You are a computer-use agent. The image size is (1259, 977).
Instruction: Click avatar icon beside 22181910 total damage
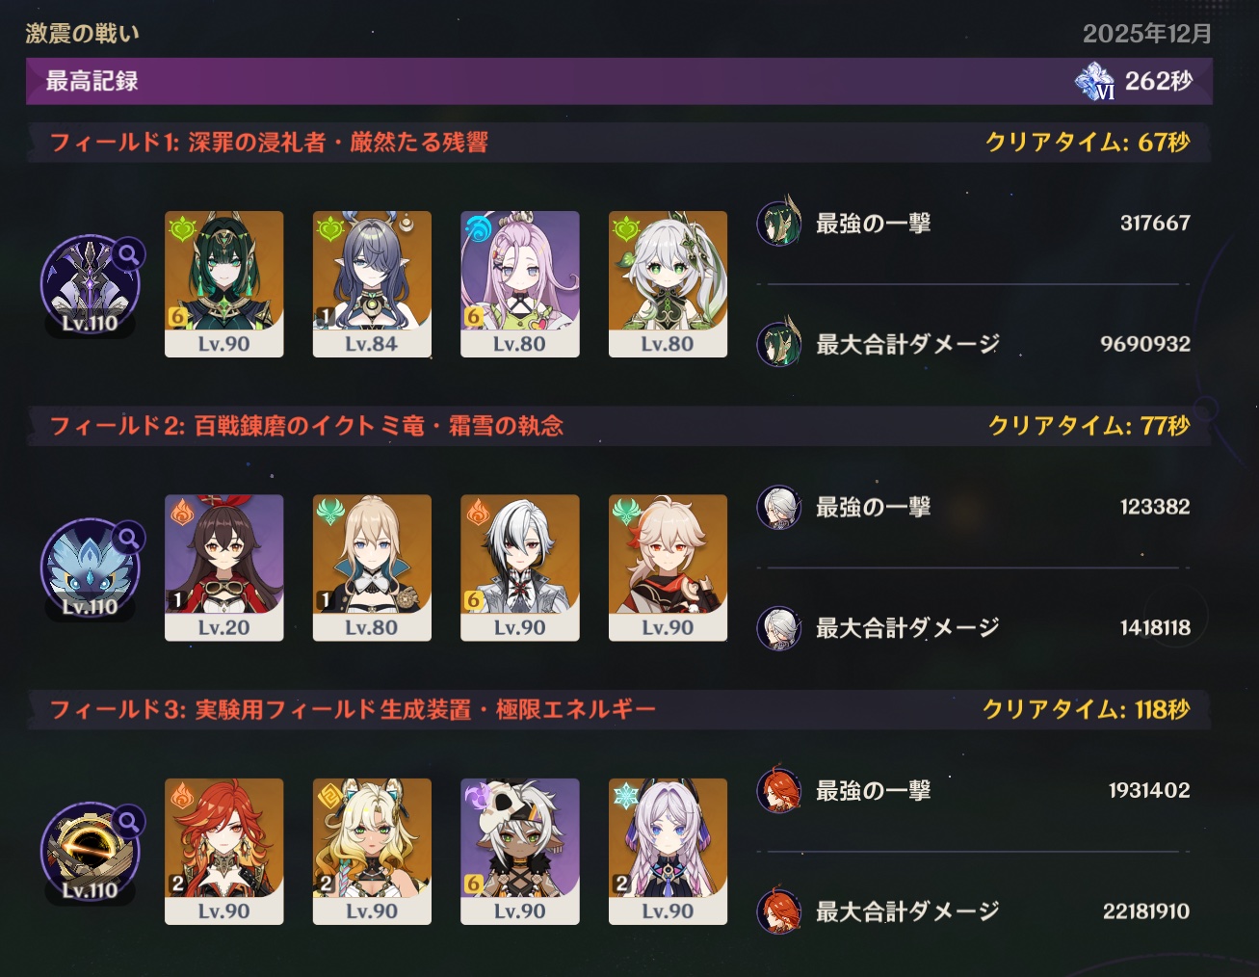(x=779, y=911)
